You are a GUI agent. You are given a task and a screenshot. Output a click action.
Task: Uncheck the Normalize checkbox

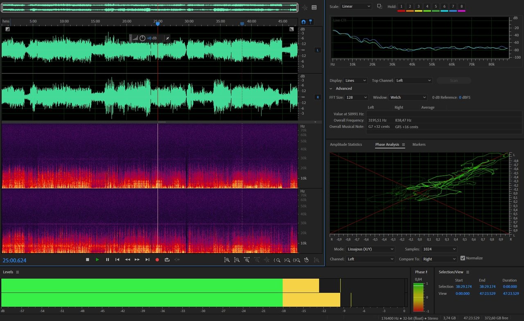point(463,258)
